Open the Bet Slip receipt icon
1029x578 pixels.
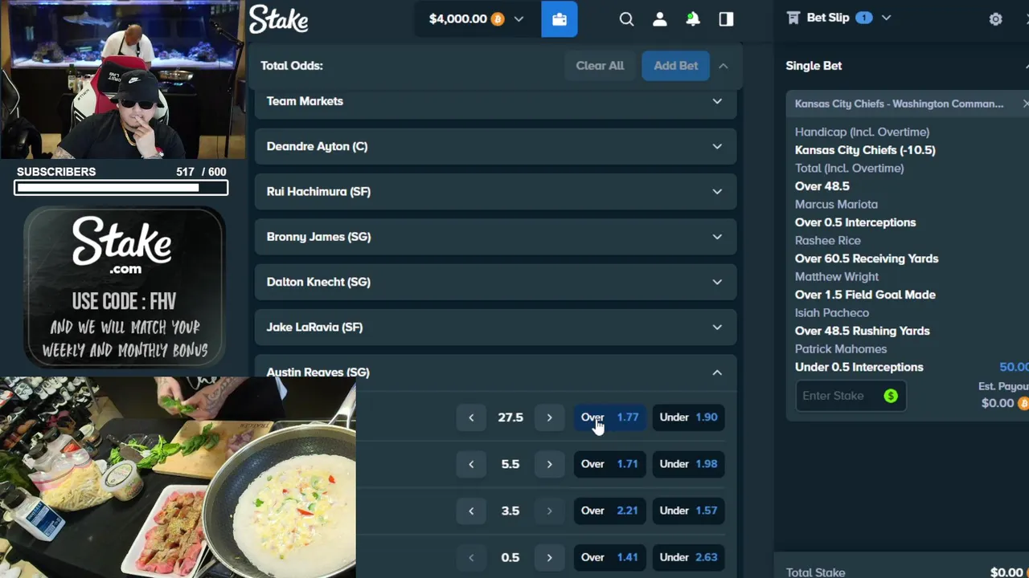pyautogui.click(x=793, y=18)
